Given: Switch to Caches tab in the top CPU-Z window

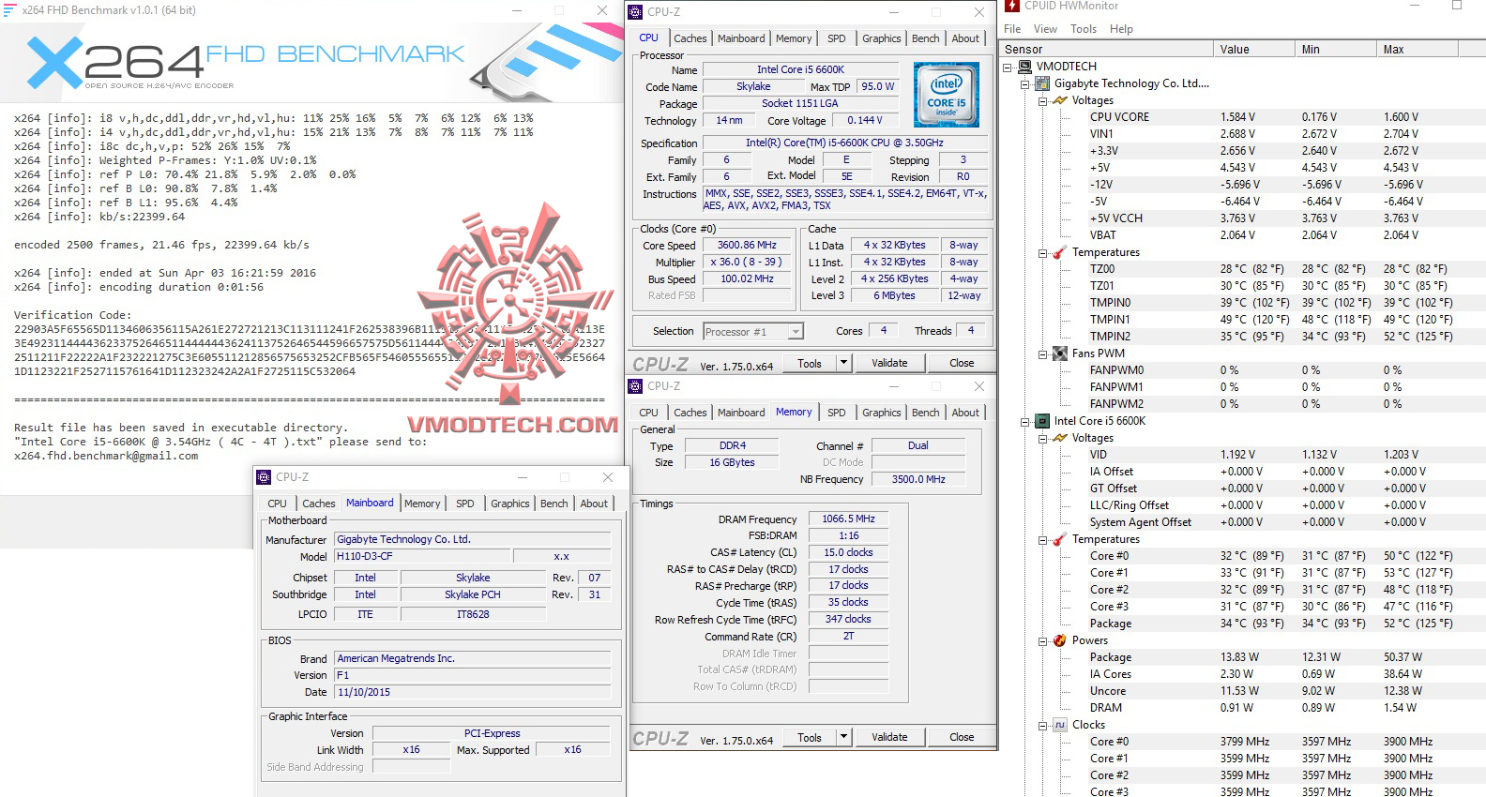Looking at the screenshot, I should pos(690,38).
